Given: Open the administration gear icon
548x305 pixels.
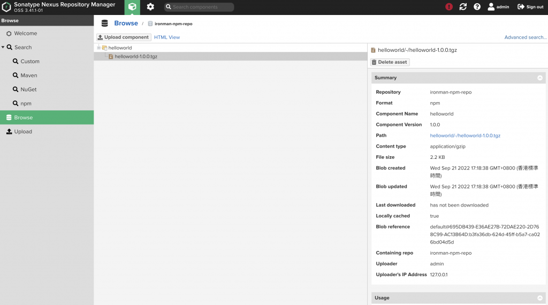Looking at the screenshot, I should [150, 7].
